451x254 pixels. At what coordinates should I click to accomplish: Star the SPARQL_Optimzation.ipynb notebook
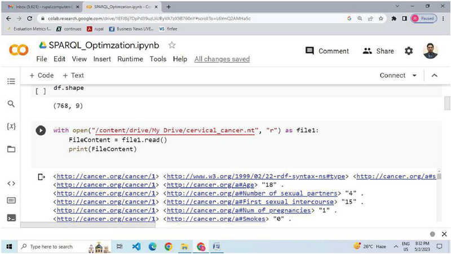coord(172,45)
